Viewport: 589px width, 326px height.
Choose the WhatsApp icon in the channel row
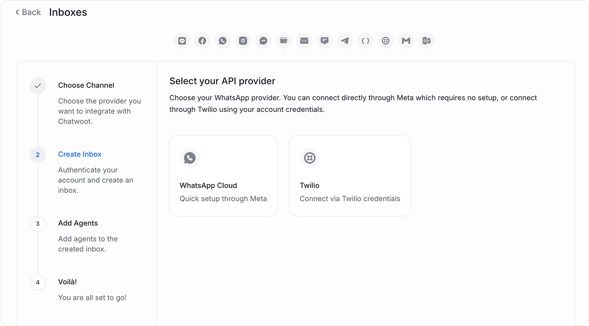(223, 41)
